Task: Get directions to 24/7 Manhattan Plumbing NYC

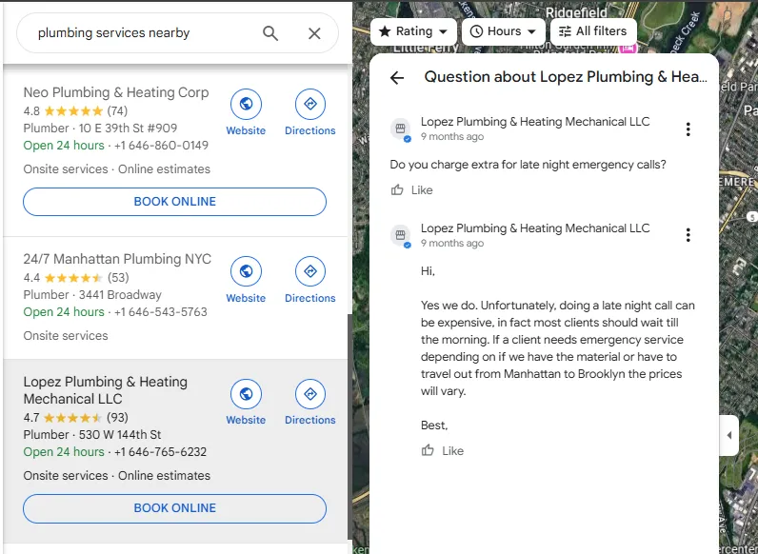Action: pyautogui.click(x=310, y=271)
